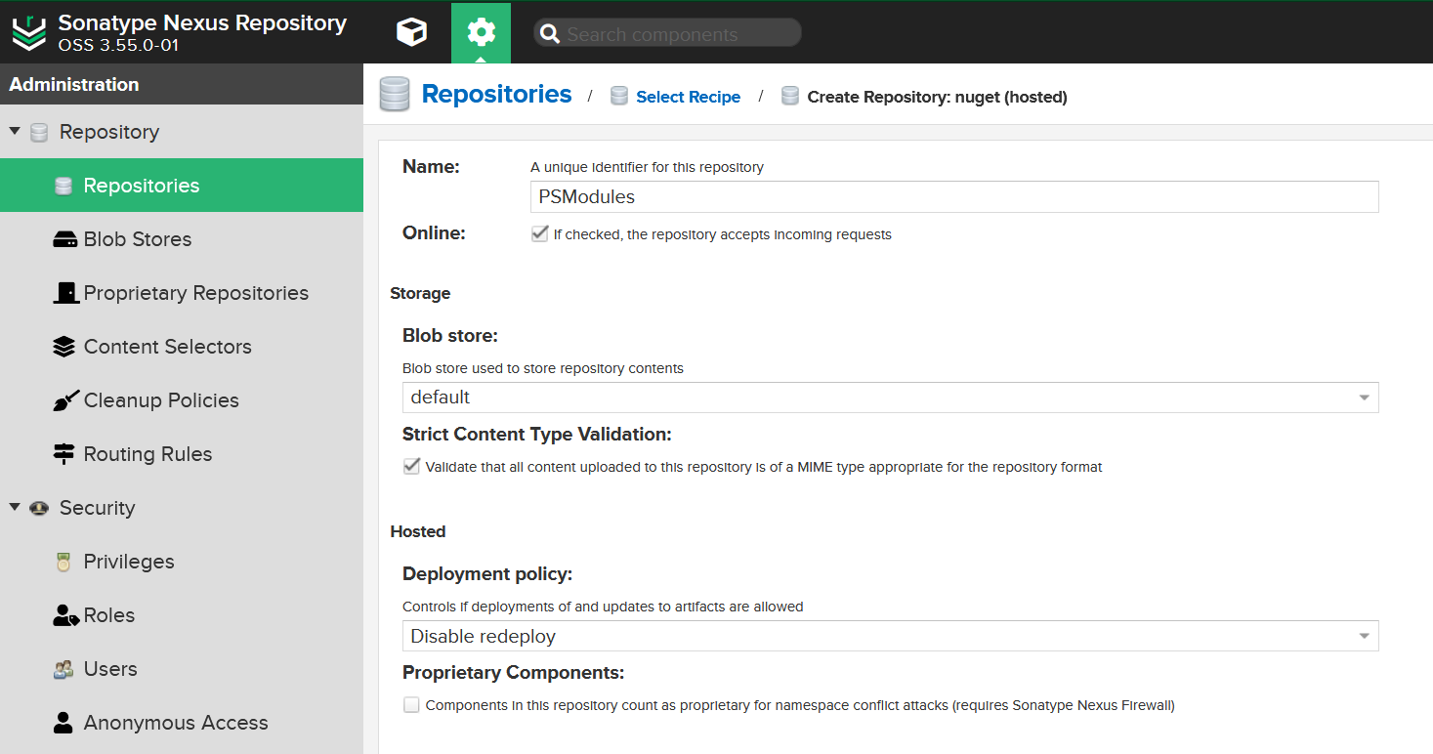The height and width of the screenshot is (754, 1433).
Task: Click the 'Deployment policy:' label
Action: 487,573
